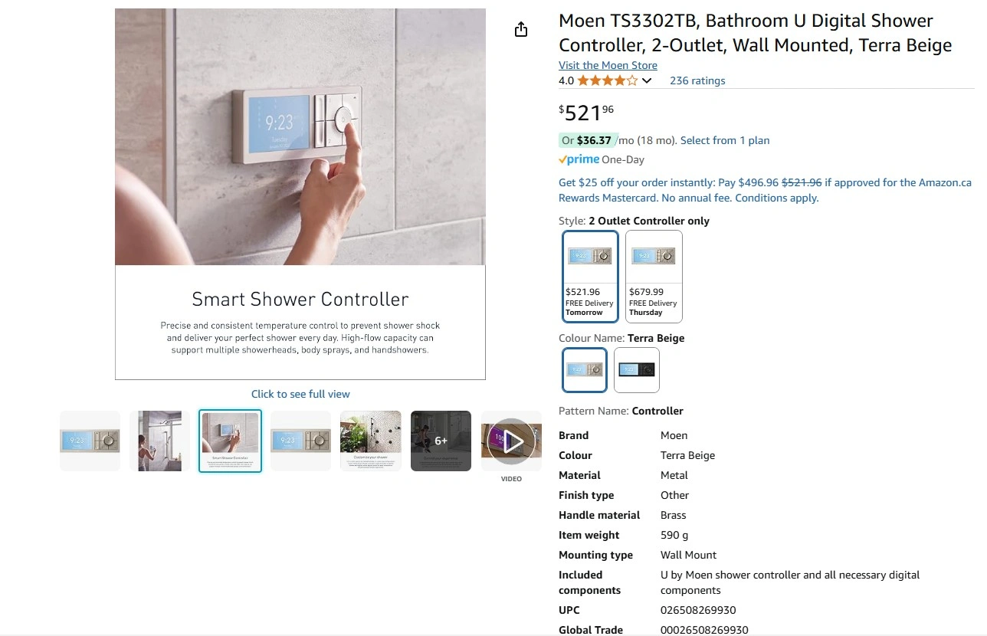Open the rating breakdown chevron next to stars

(x=647, y=81)
